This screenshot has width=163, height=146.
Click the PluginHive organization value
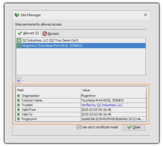pos(88,96)
